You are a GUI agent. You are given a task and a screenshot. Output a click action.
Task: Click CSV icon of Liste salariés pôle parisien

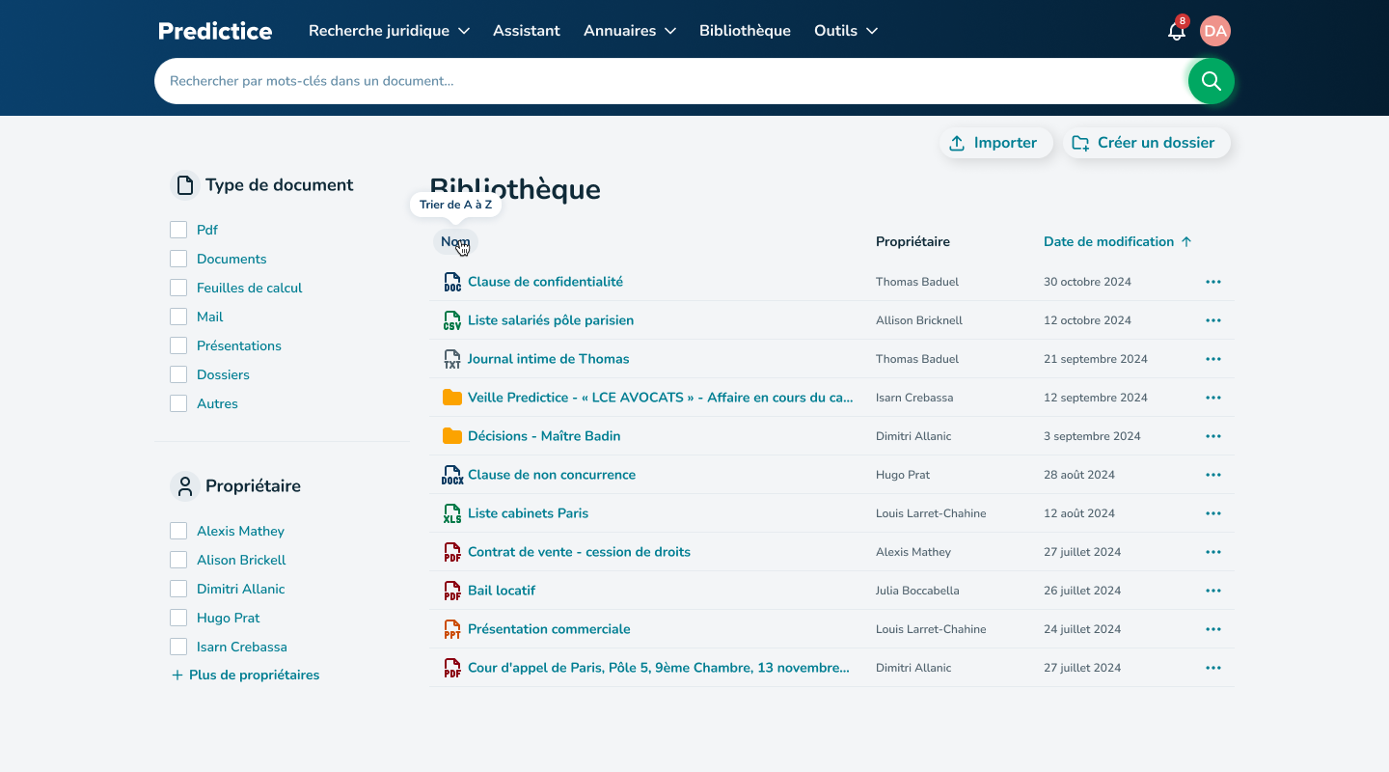[x=452, y=320]
